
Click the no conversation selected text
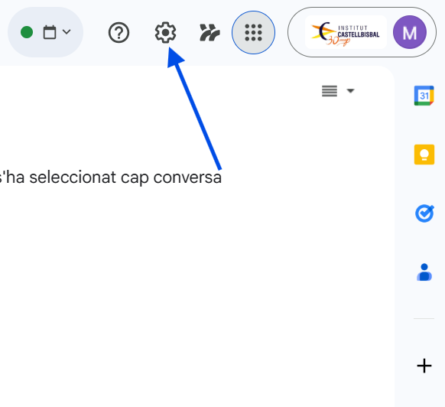click(111, 177)
